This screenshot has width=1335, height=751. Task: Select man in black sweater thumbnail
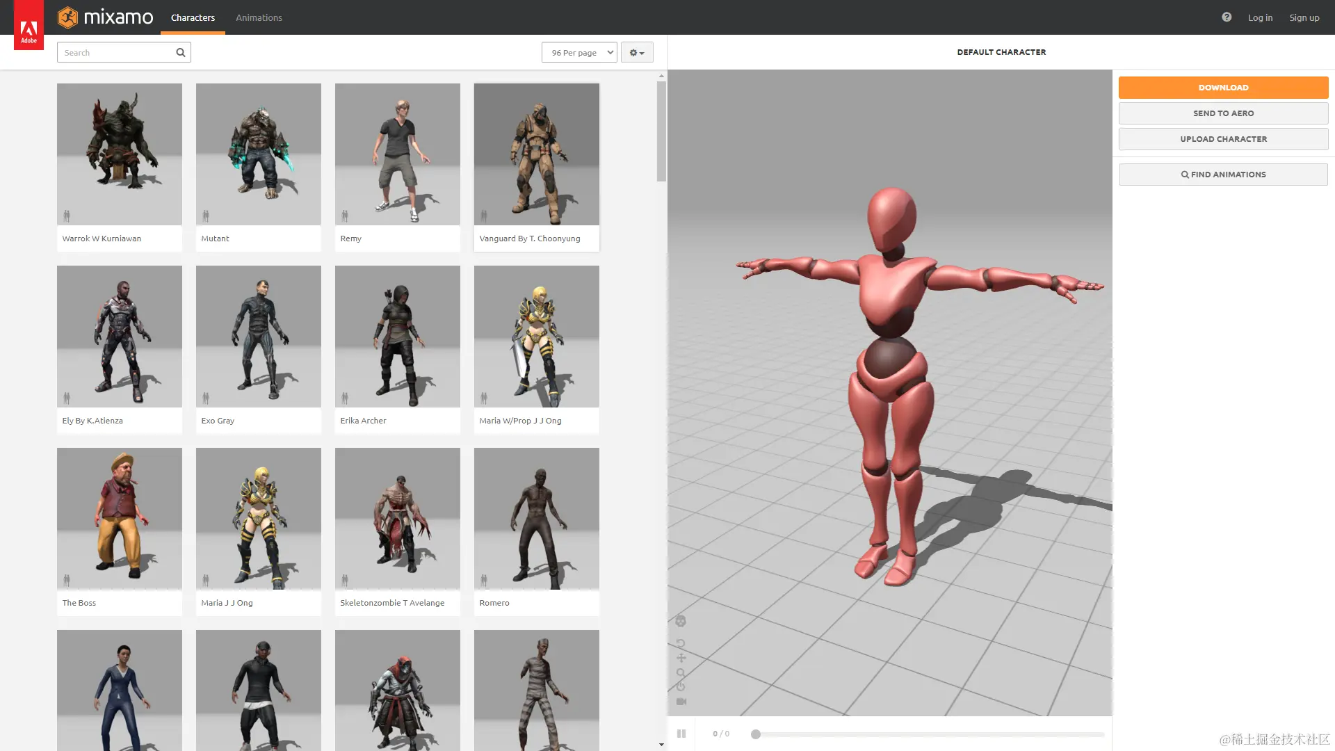click(x=259, y=691)
